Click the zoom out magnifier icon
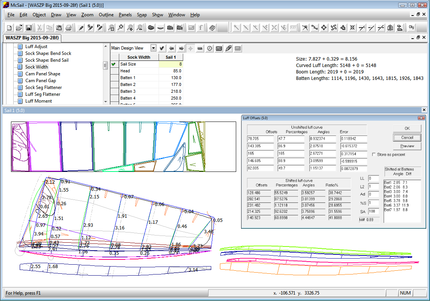430x301 pixels. coord(140,28)
